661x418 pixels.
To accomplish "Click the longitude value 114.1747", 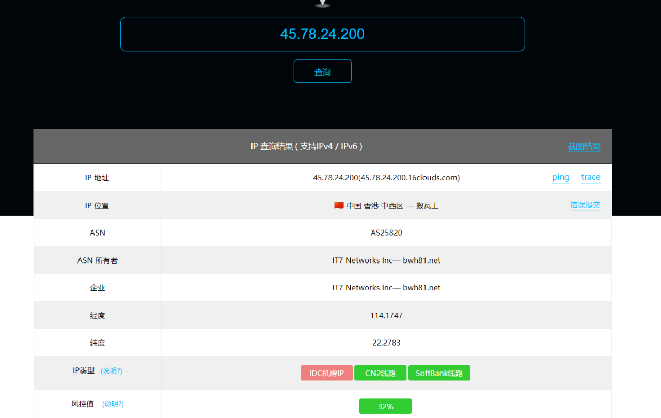I will point(386,315).
